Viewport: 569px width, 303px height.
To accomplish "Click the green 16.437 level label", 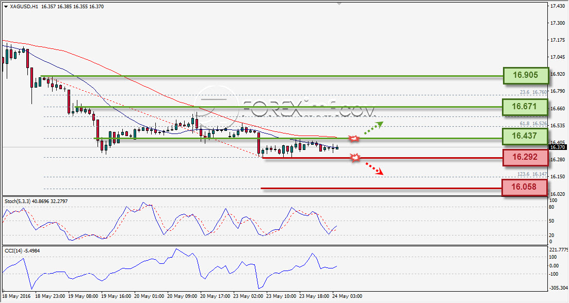I will tap(525, 136).
